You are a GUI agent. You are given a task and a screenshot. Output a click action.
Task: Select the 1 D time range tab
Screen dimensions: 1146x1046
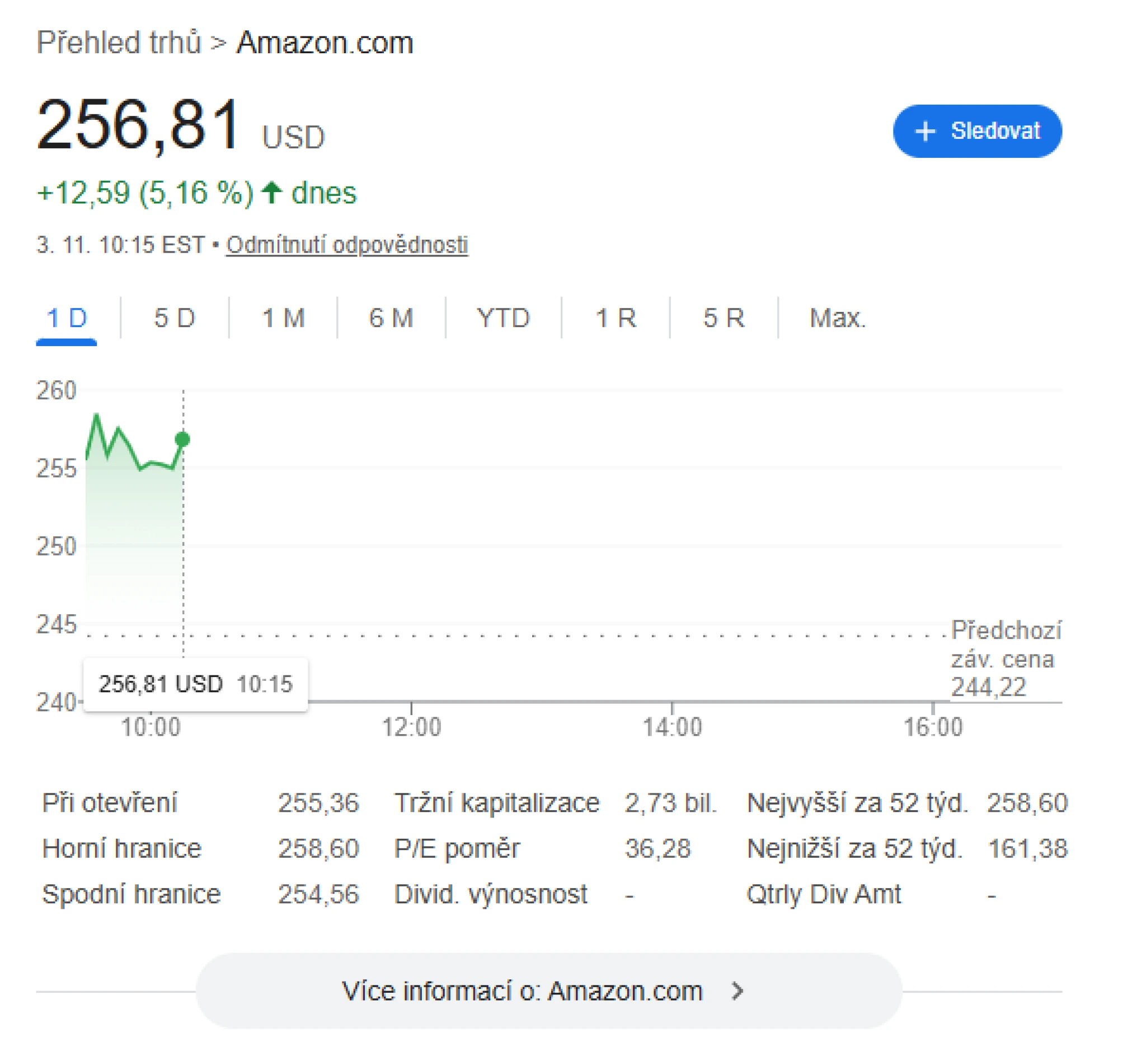(x=67, y=317)
